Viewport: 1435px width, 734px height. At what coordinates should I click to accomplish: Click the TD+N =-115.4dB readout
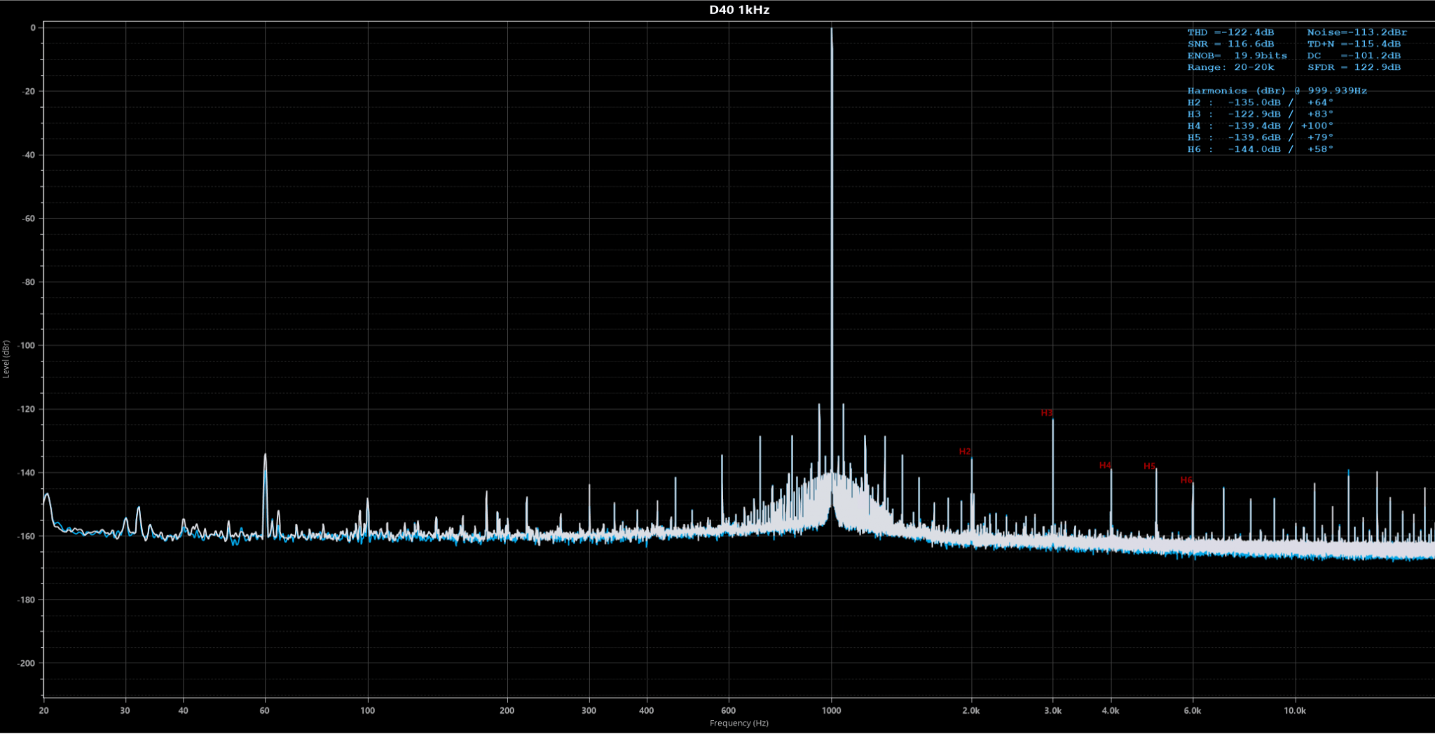[x=1354, y=44]
